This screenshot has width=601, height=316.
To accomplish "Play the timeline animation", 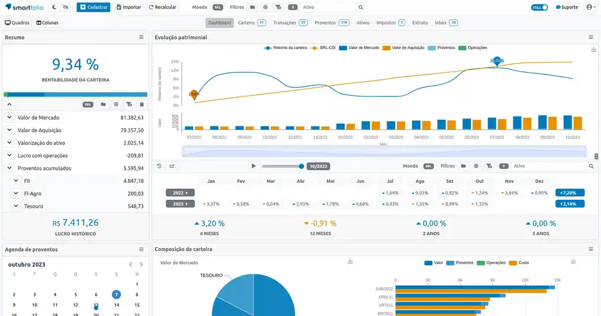I will [253, 166].
